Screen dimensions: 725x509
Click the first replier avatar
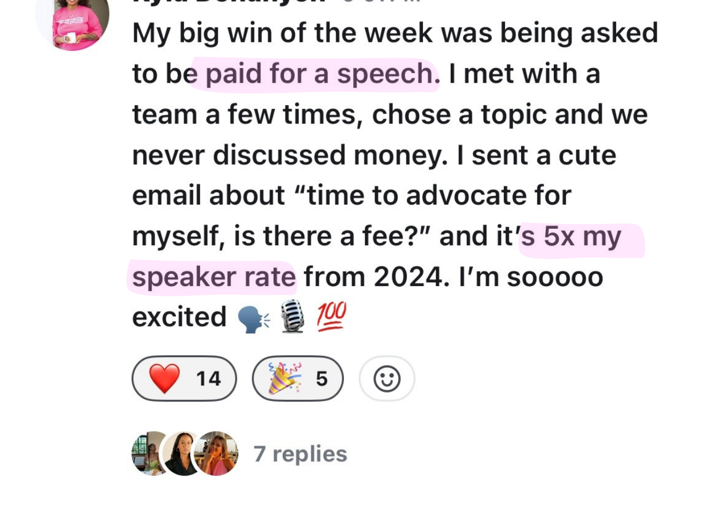(149, 454)
